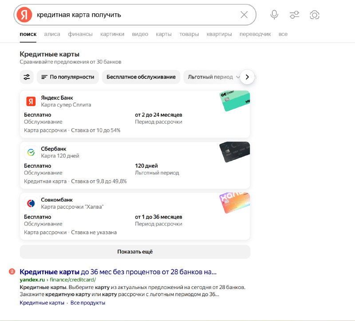The image size is (355, 321).
Task: Open the все tab
Action: pos(283,34)
